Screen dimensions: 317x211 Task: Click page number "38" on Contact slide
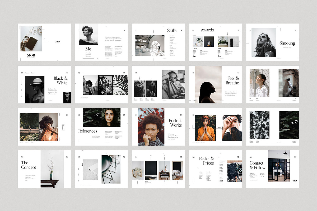[x=250, y=157]
